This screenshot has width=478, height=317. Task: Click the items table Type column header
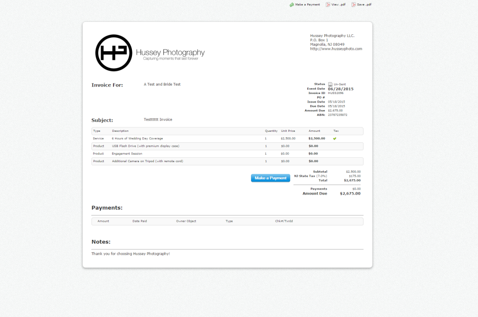97,131
